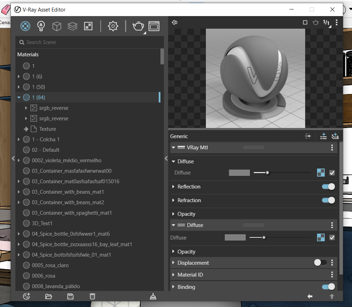Expand the Displacement section
This screenshot has height=307, width=352.
173,263
